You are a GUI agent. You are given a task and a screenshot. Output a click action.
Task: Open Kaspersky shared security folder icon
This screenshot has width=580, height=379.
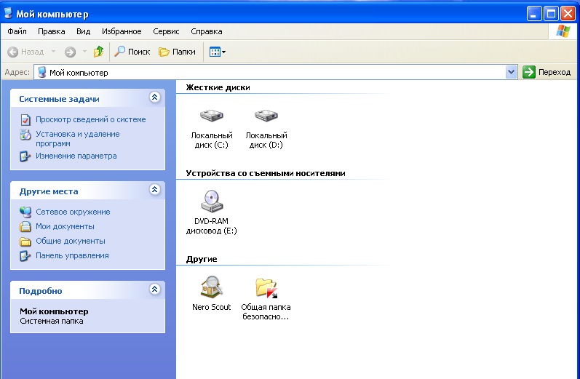266,287
